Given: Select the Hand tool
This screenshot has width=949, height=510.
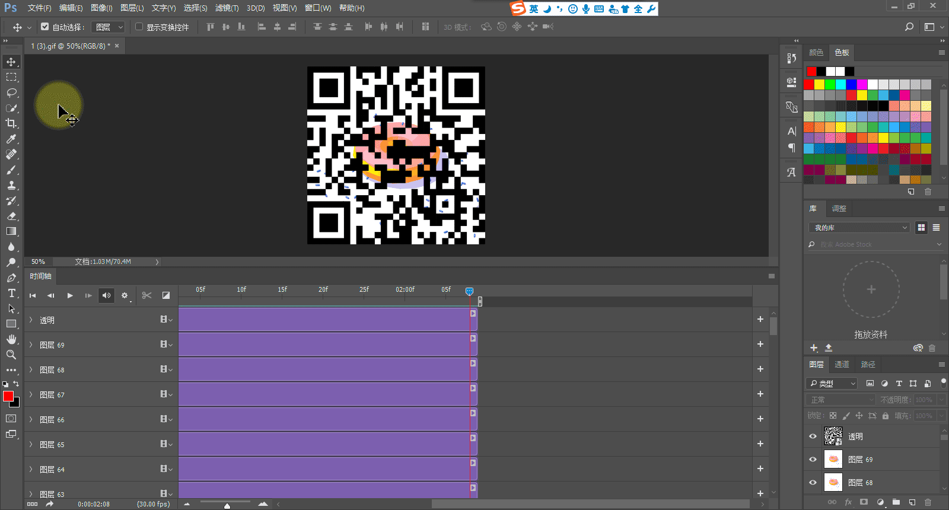Looking at the screenshot, I should tap(11, 339).
